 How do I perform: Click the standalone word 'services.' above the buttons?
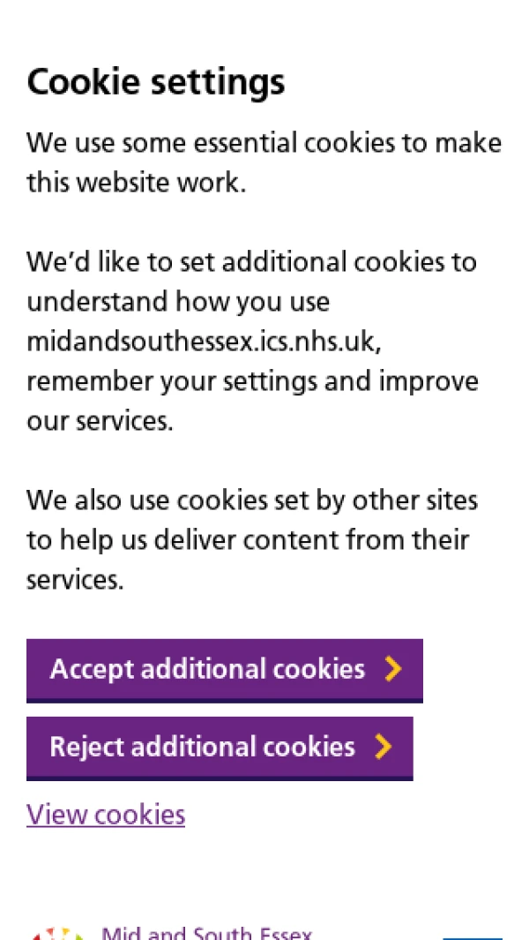point(75,580)
